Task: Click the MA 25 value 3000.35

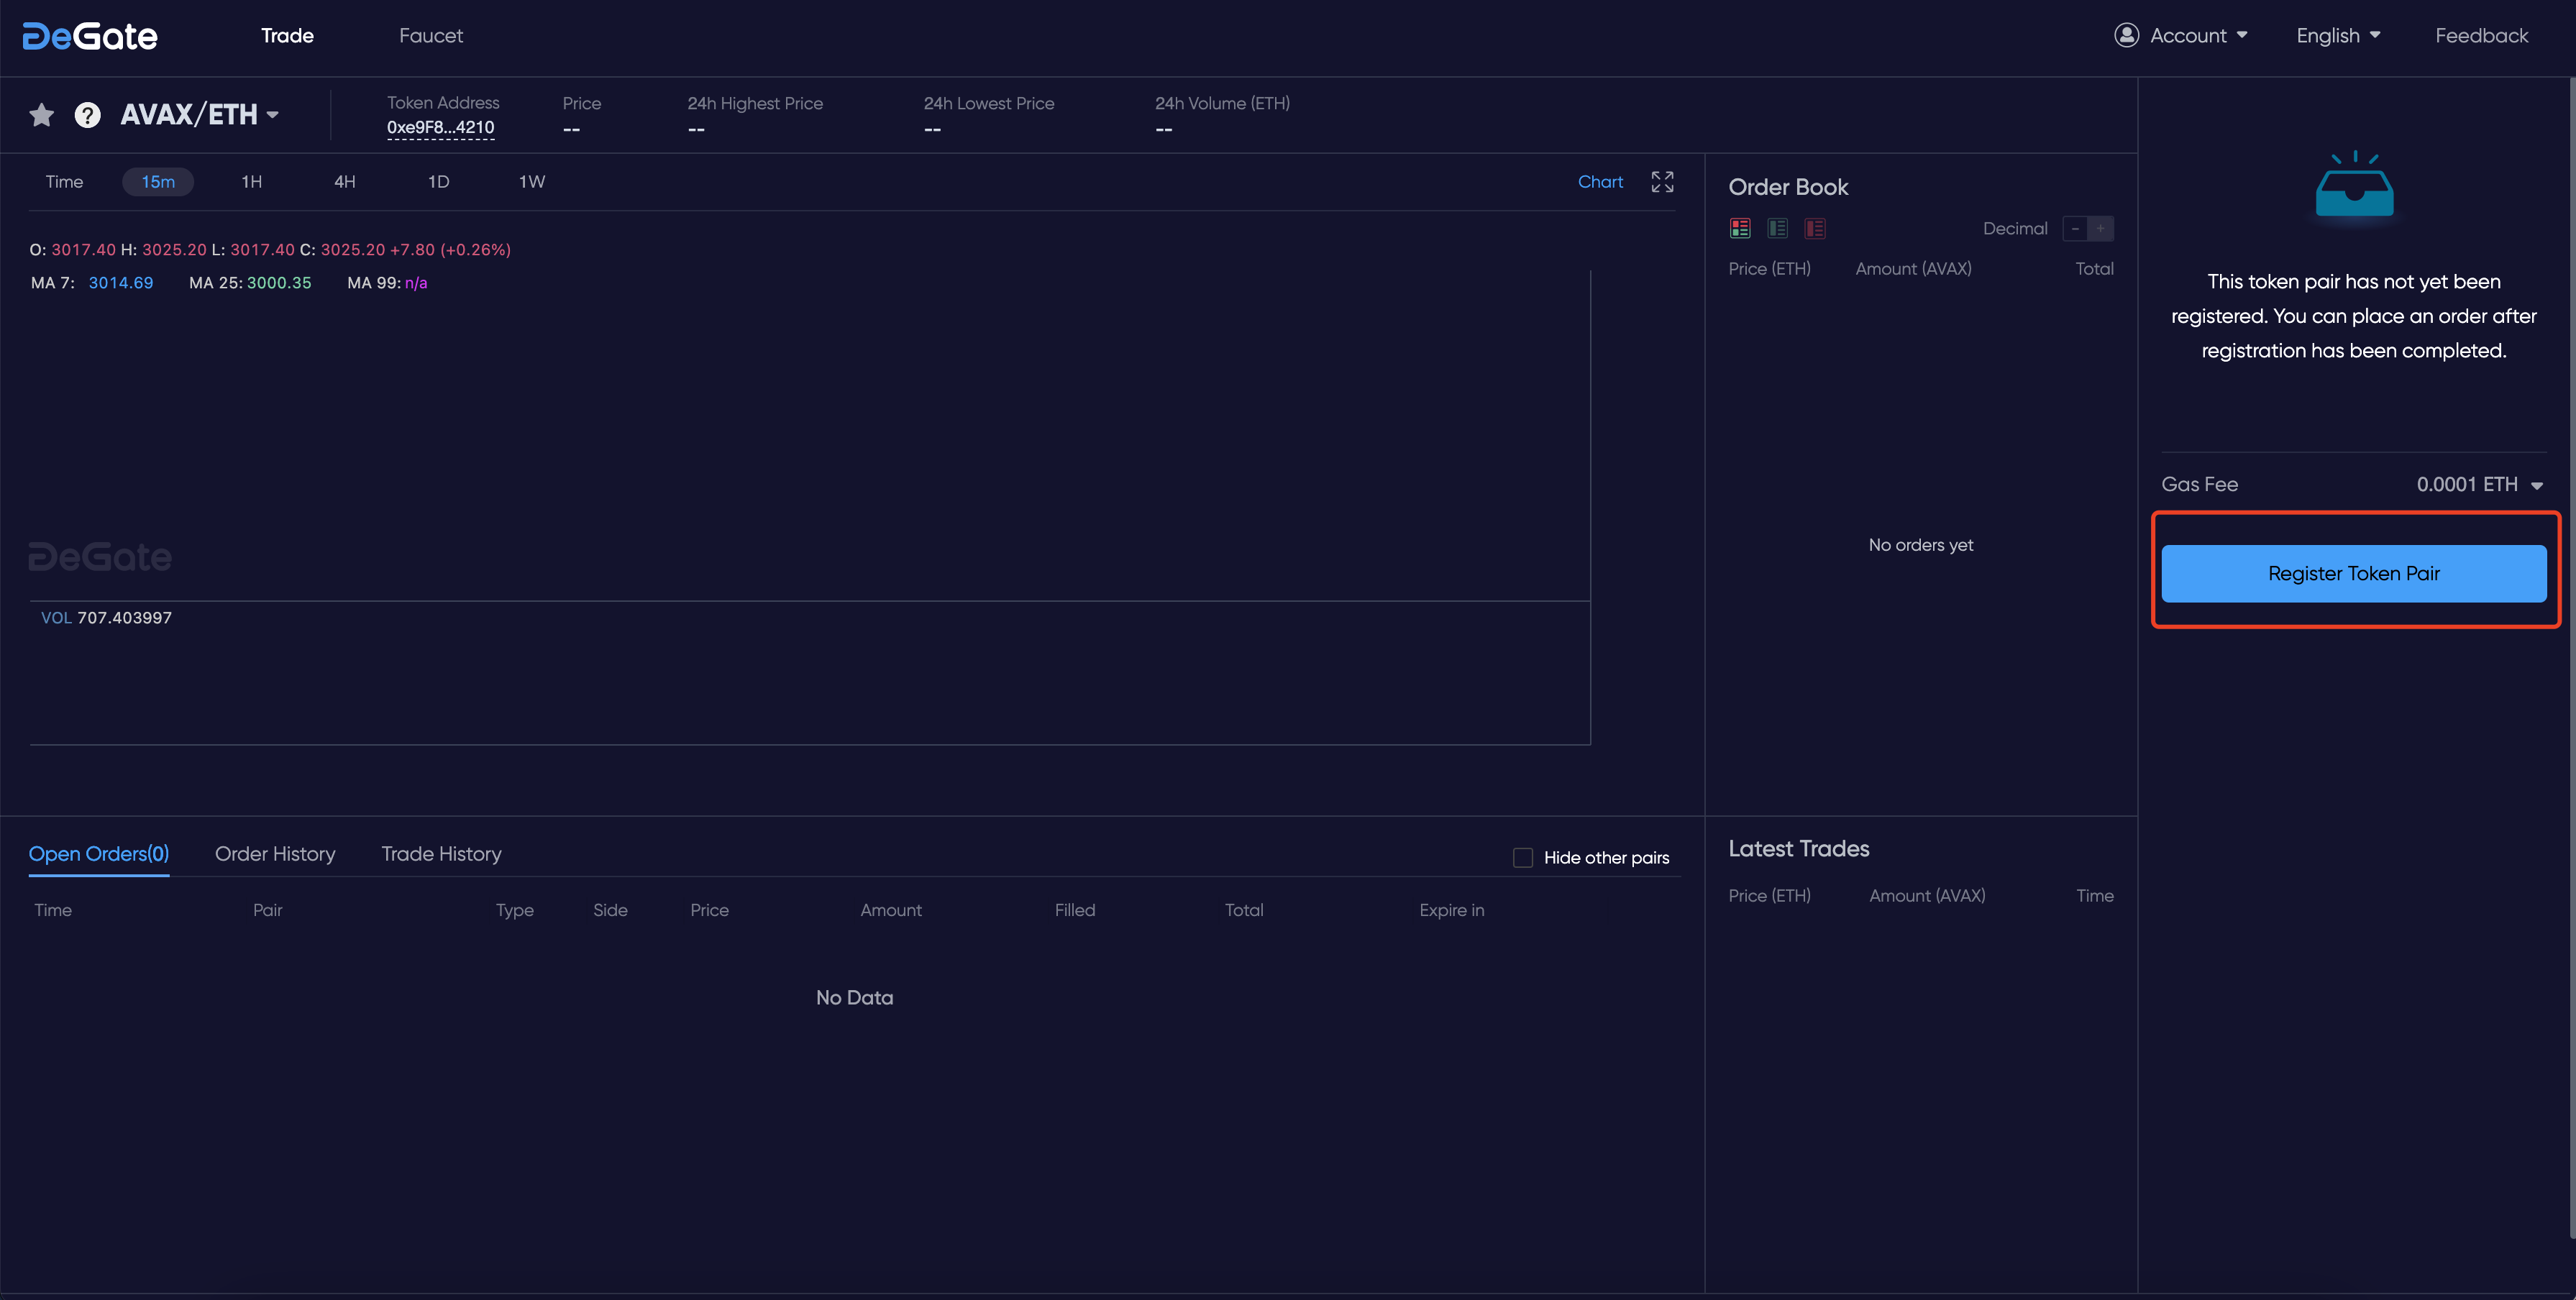Action: pyautogui.click(x=279, y=282)
